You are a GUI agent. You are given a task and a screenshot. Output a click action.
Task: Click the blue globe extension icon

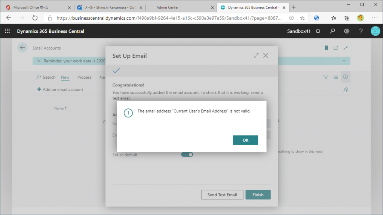click(x=316, y=18)
